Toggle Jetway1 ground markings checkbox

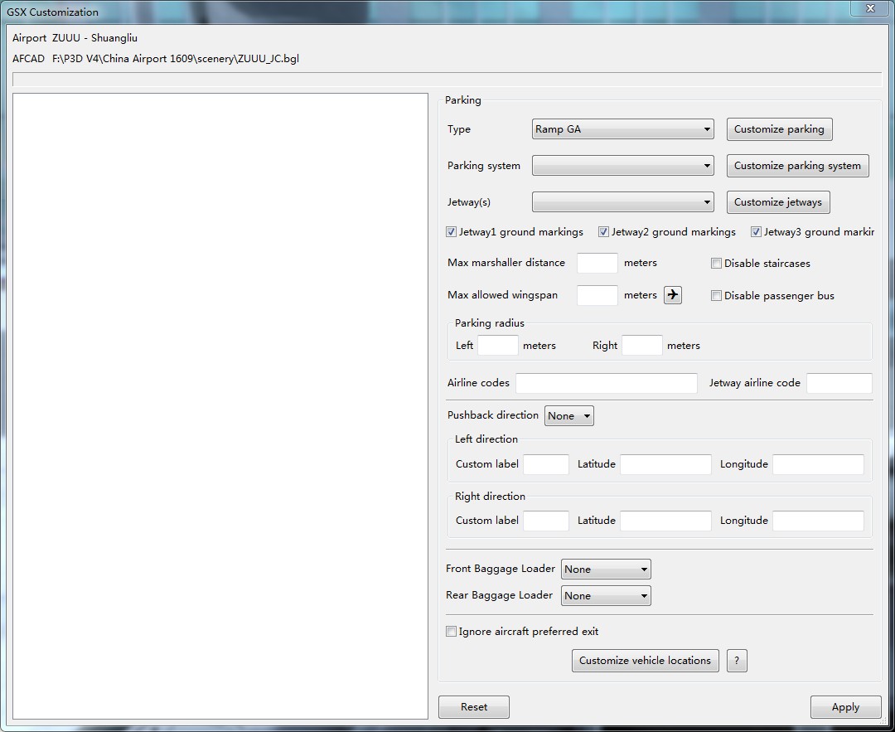(452, 232)
